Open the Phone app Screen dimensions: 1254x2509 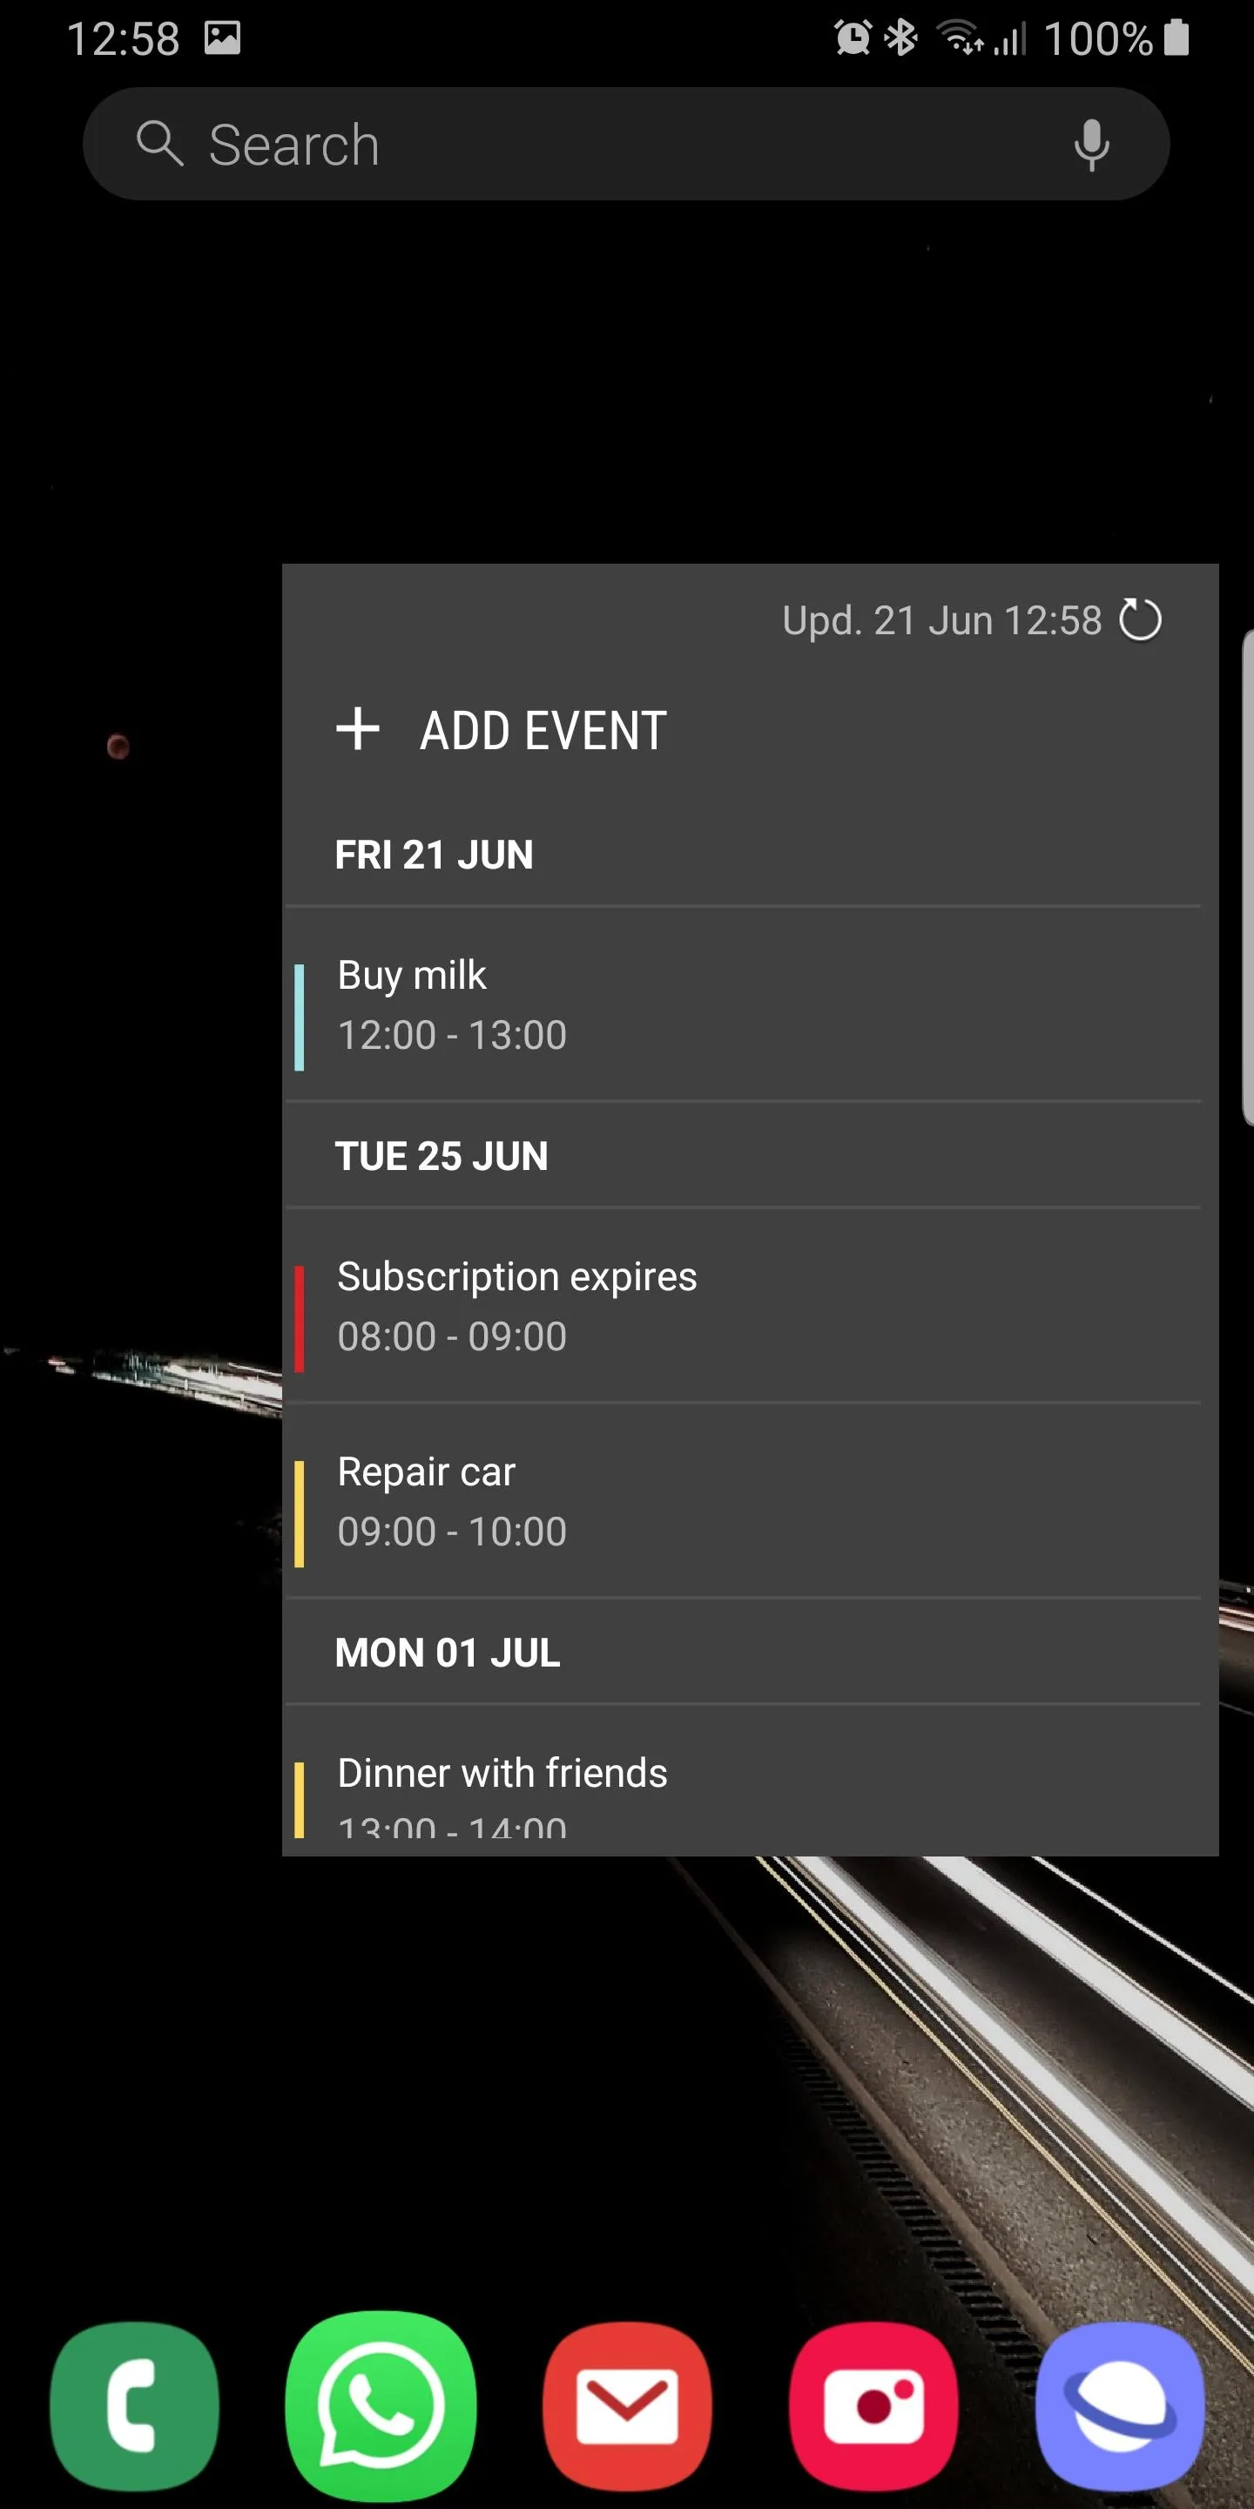(134, 2404)
